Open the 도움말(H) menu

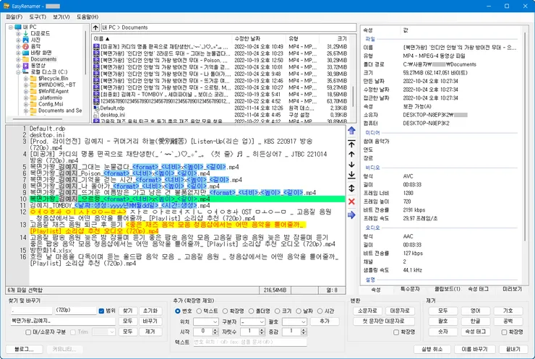pyautogui.click(x=87, y=17)
